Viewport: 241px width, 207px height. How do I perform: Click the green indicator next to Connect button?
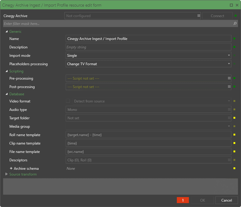236,16
